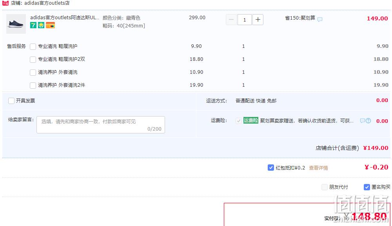Click the Tmall logo icon beside the store name
Image resolution: width=392 pixels, height=226 pixels.
pos(5,3)
